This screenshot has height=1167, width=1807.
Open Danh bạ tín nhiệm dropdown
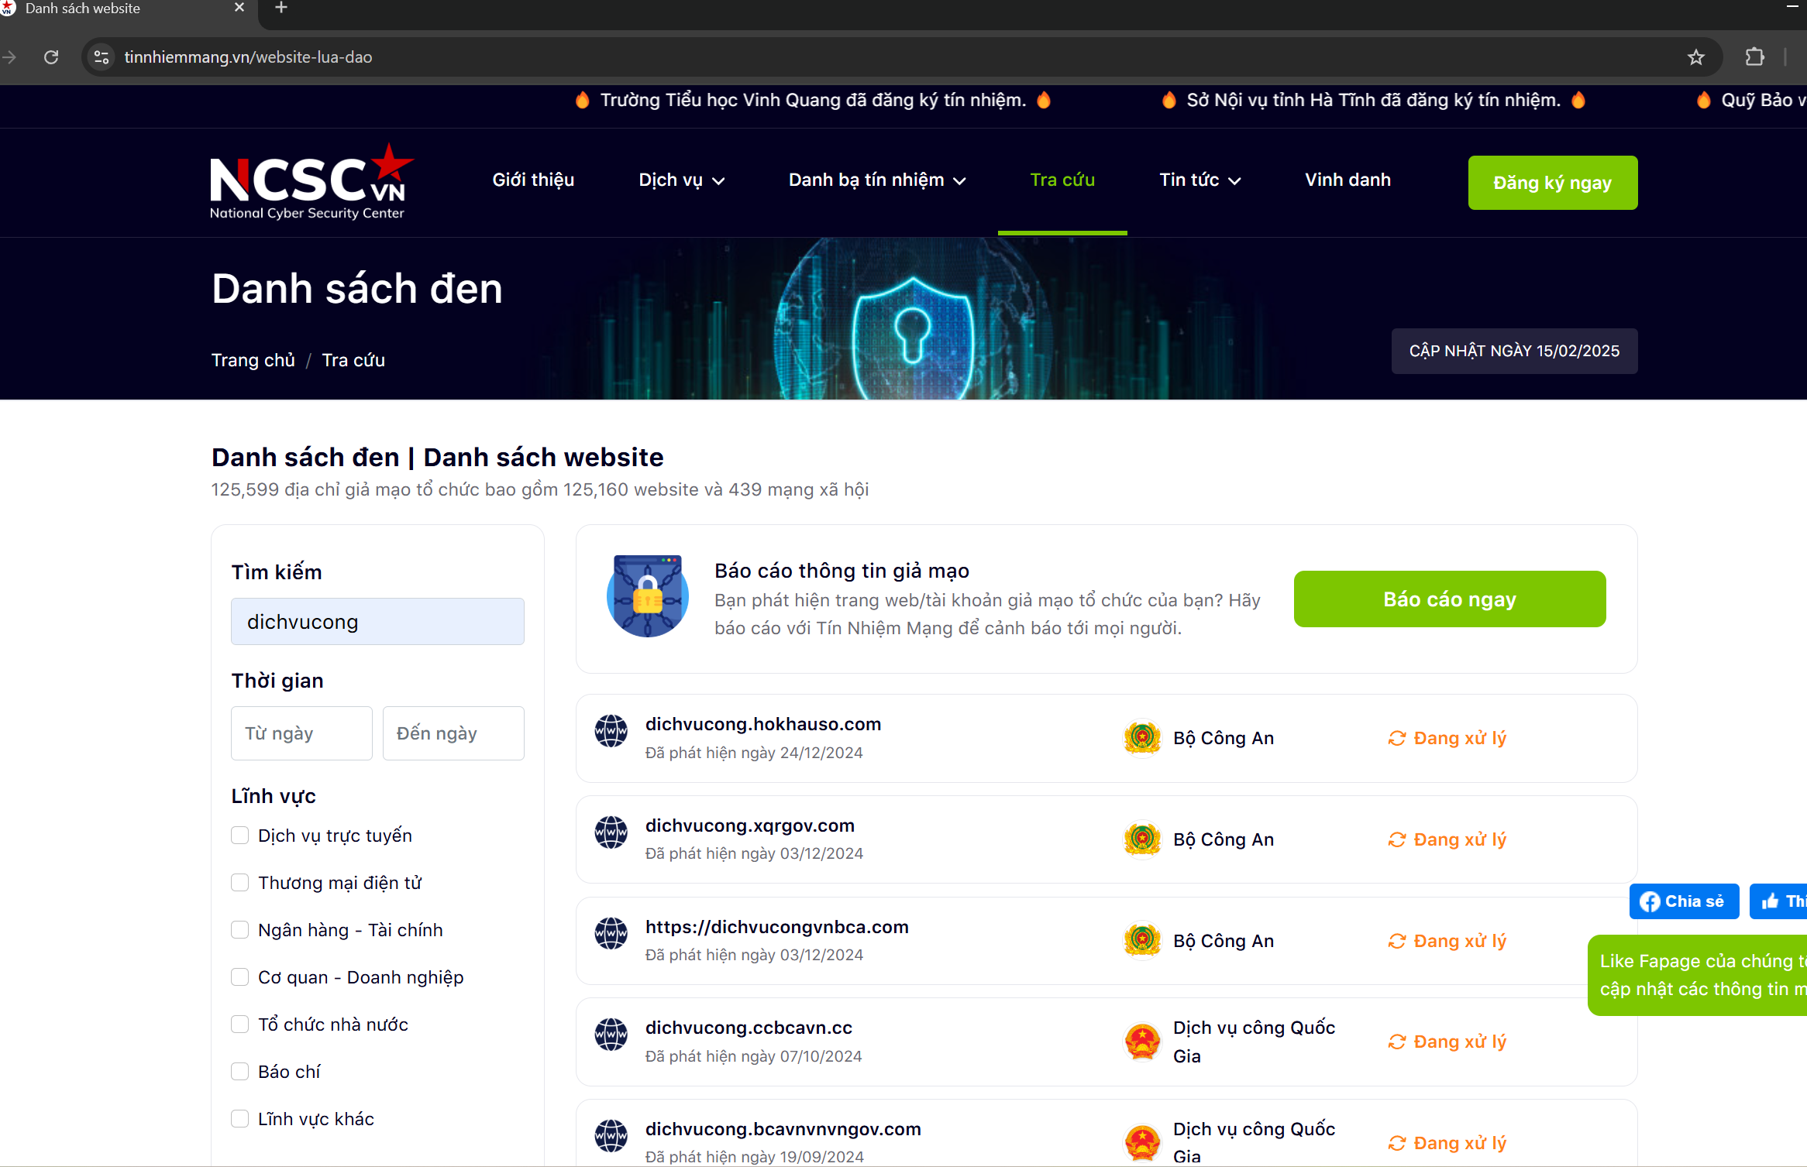point(876,180)
